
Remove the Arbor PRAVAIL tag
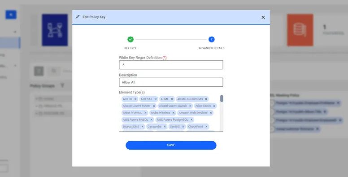click(x=145, y=113)
